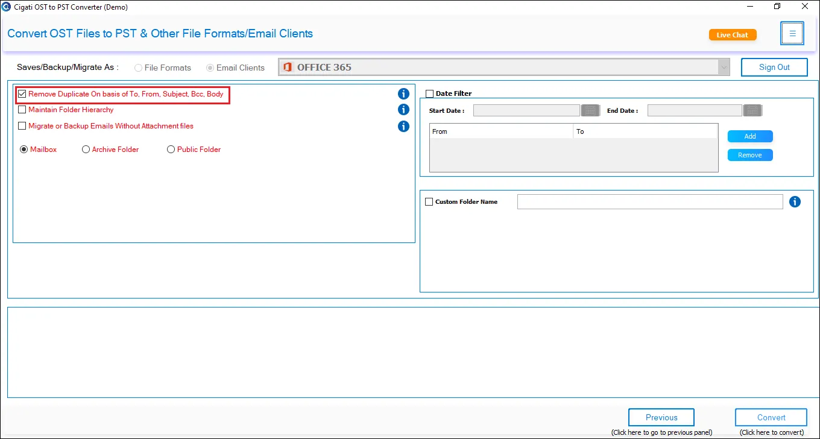Open info for Maintain Folder Hierarchy
Screen dimensions: 820x439
coord(404,110)
